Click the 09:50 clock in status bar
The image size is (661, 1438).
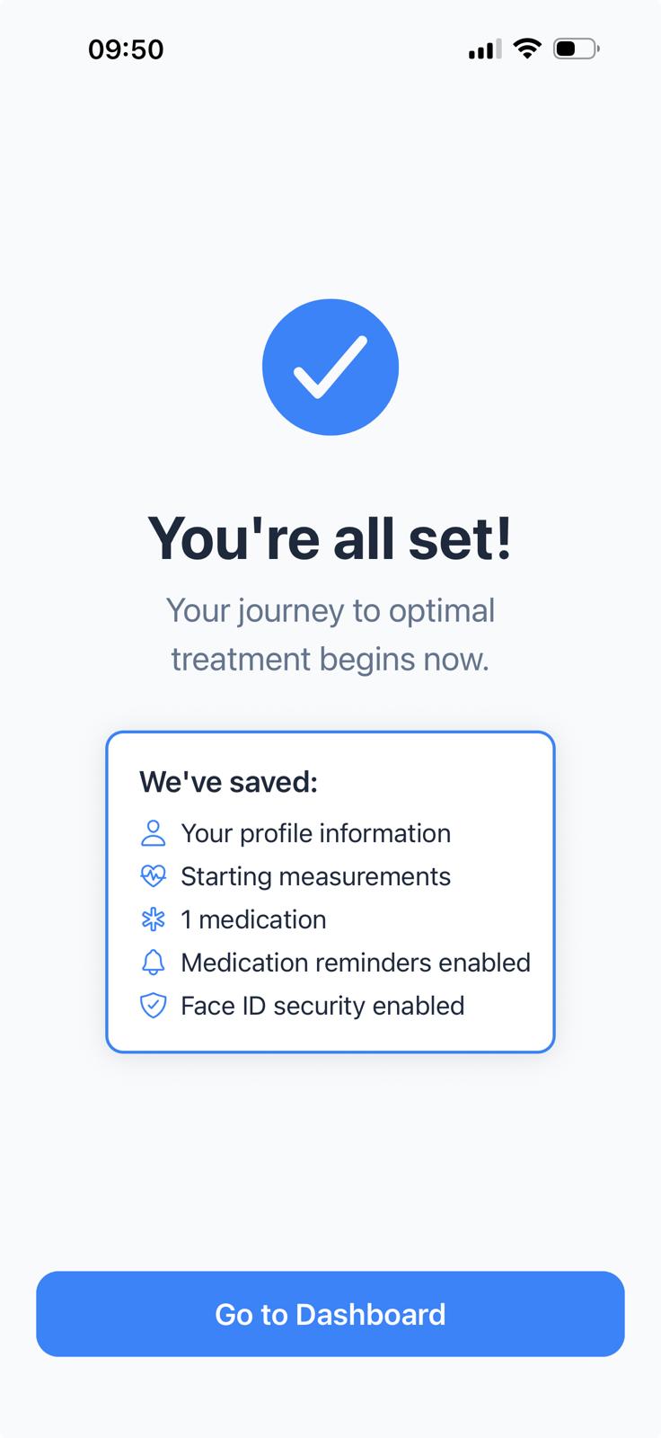pyautogui.click(x=126, y=49)
